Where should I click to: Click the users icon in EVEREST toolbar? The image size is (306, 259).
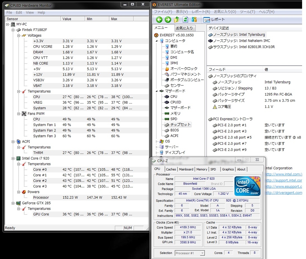coord(194,20)
